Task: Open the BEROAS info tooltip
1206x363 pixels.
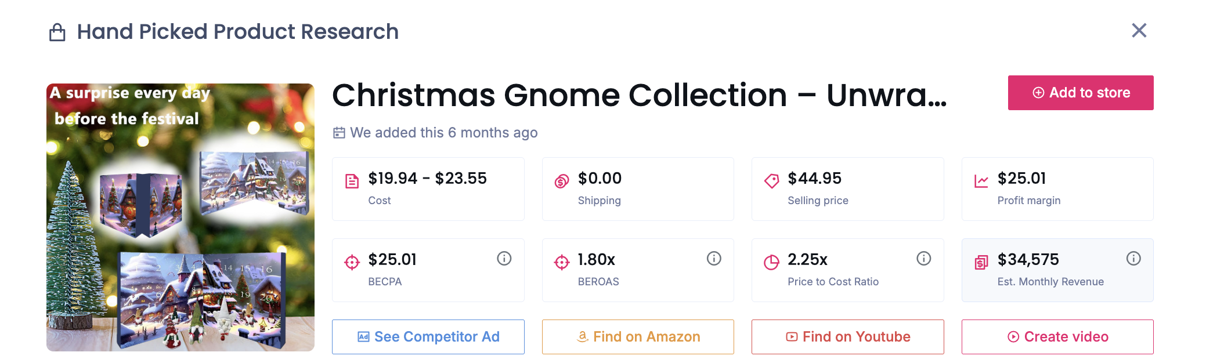Action: tap(714, 259)
